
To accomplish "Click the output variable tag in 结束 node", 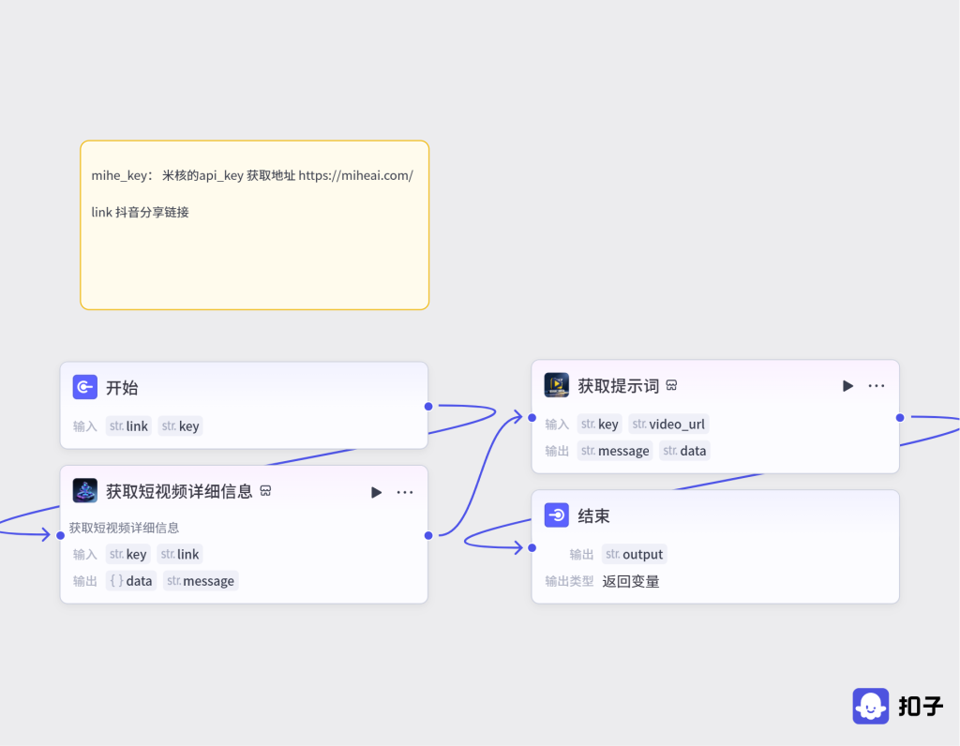I will [635, 555].
